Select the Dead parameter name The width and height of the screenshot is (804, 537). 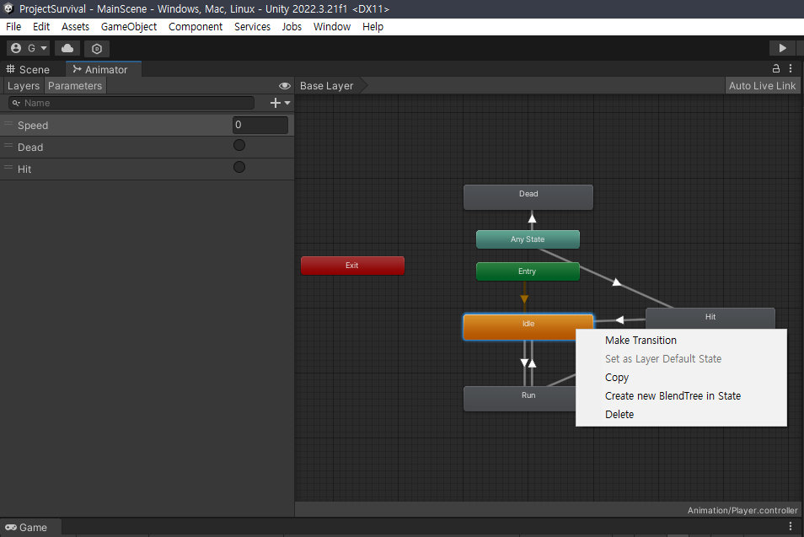point(30,148)
